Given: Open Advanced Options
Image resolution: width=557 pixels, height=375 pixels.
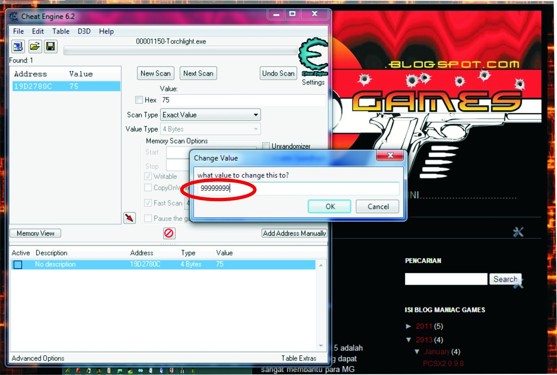Looking at the screenshot, I should pyautogui.click(x=38, y=358).
